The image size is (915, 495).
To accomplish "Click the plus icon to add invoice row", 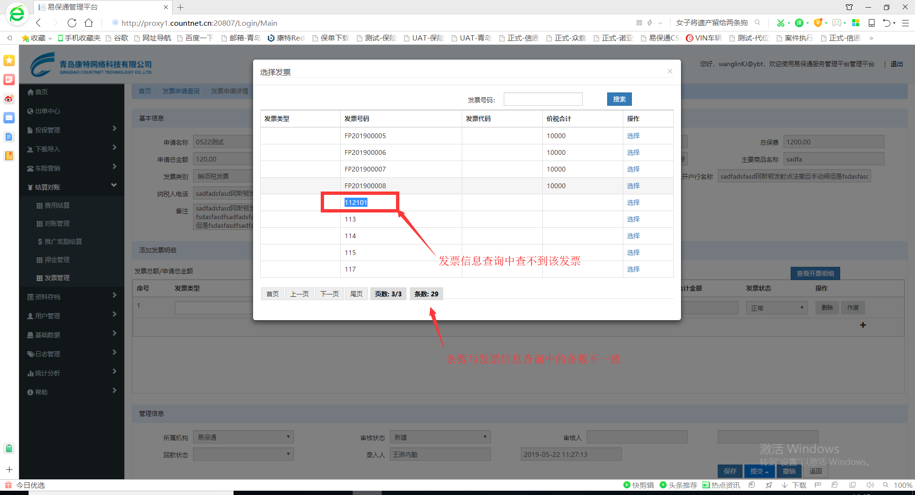I will [863, 325].
